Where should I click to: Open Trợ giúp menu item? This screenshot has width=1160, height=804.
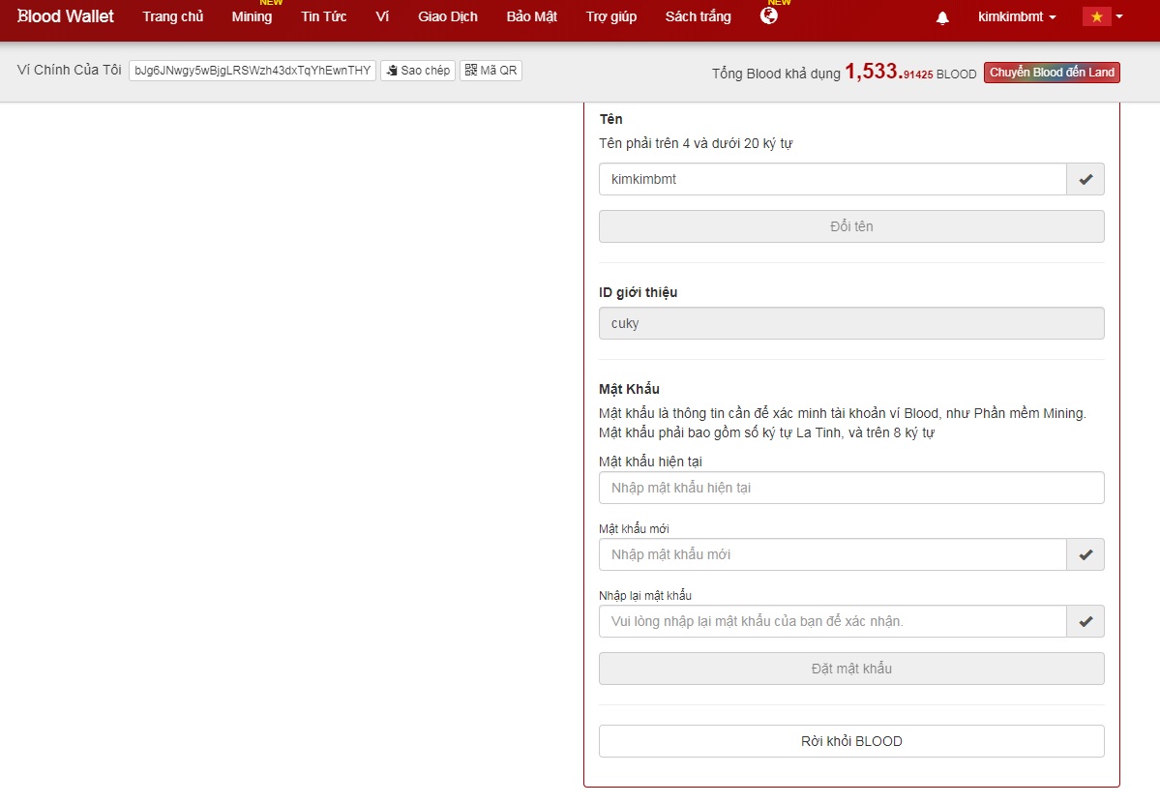pos(611,16)
